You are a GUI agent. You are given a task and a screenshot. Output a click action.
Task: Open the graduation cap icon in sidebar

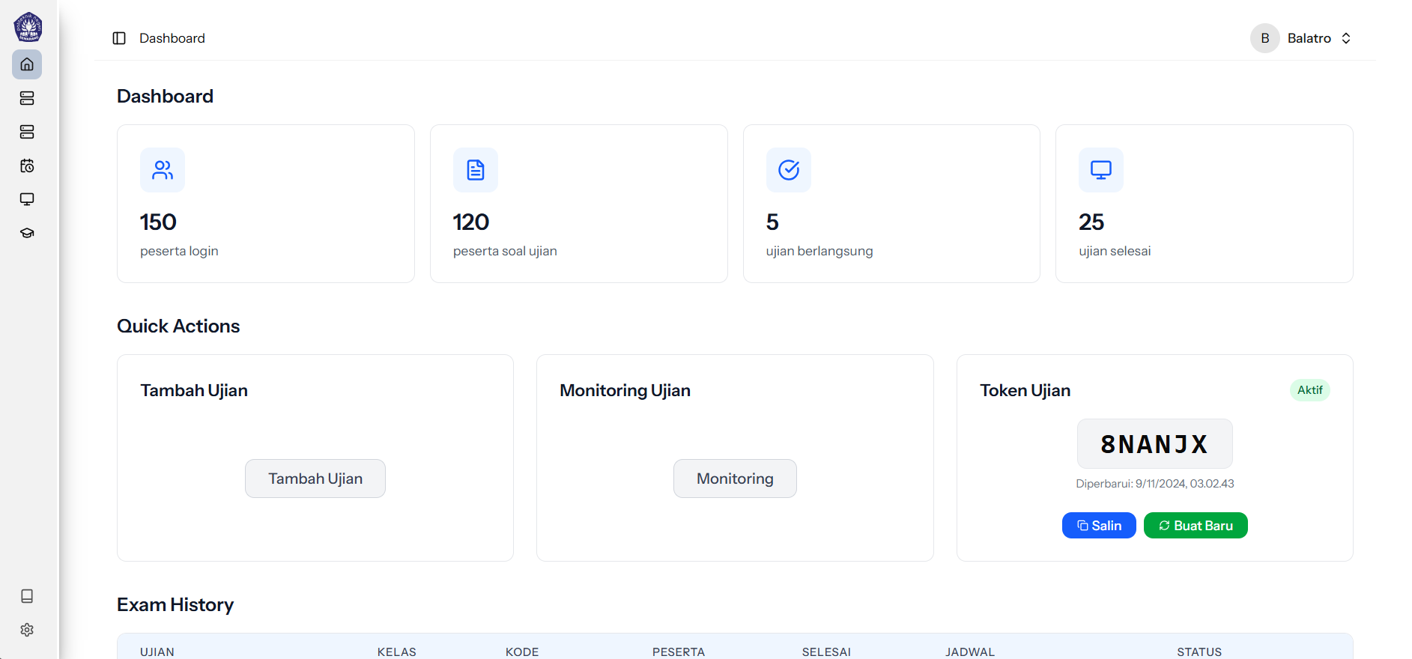pos(27,233)
